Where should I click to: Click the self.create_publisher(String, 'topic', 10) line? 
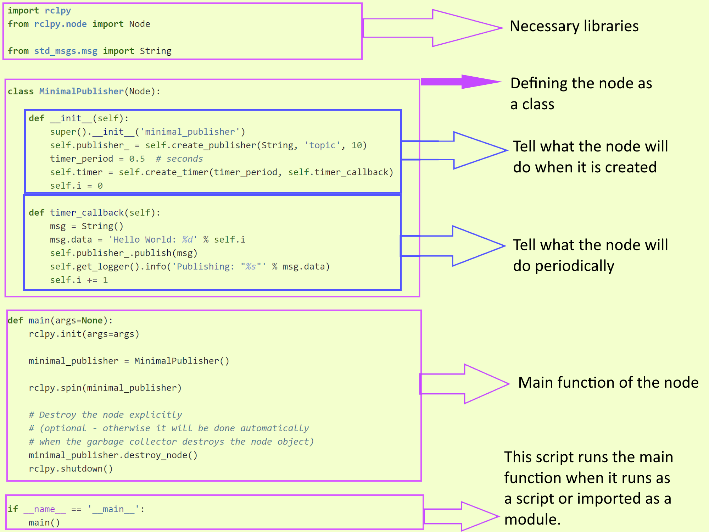click(208, 145)
